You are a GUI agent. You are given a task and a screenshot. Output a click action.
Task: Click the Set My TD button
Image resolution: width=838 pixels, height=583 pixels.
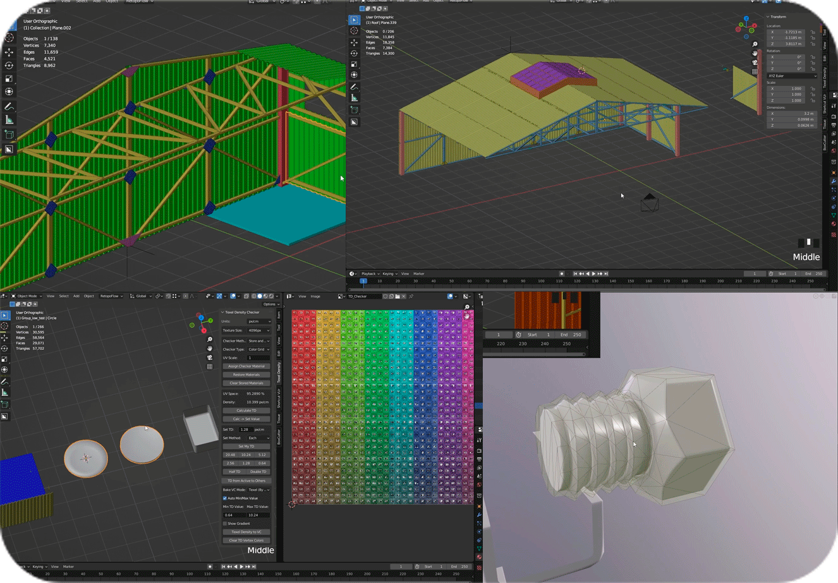click(246, 447)
